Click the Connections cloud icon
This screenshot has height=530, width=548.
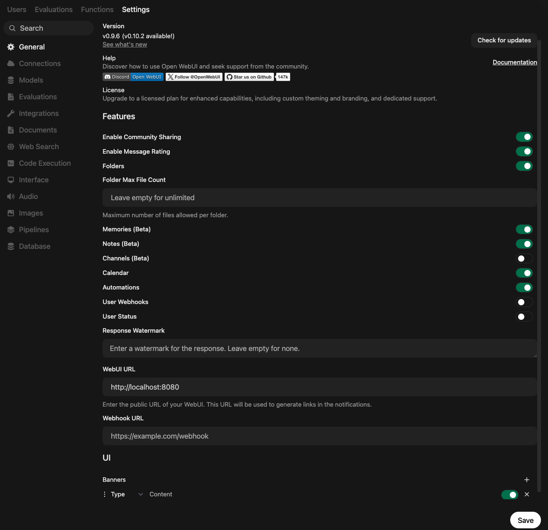click(x=11, y=64)
